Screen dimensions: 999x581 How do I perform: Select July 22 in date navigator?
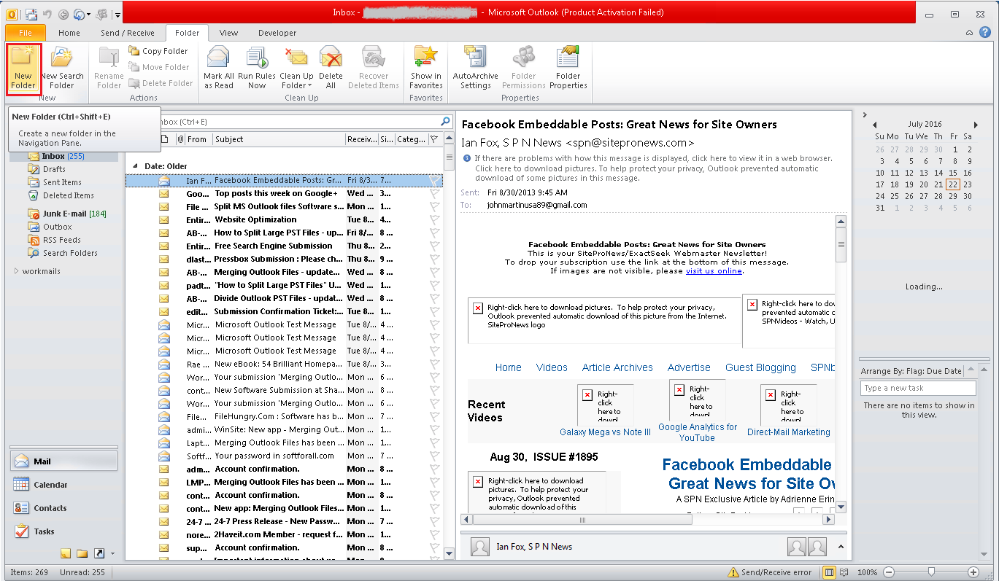[x=953, y=184]
